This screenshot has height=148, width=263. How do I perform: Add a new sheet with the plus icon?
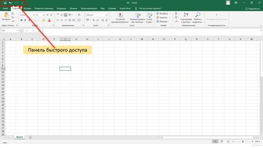click(30, 137)
